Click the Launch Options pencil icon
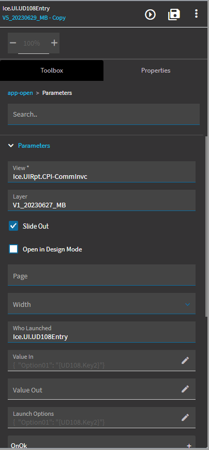This screenshot has width=209, height=450. pyautogui.click(x=185, y=417)
